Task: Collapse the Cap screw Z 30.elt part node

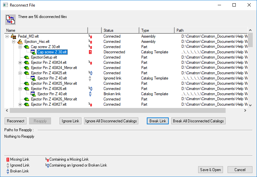Action: (x=20, y=47)
